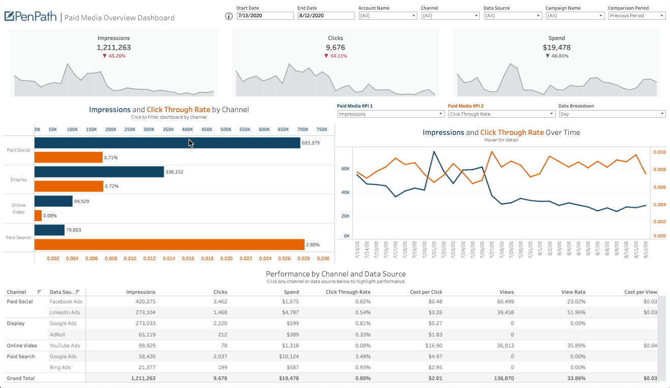Select the YouTube Ads data source row
Screen dimensions: 670x388
(65, 345)
